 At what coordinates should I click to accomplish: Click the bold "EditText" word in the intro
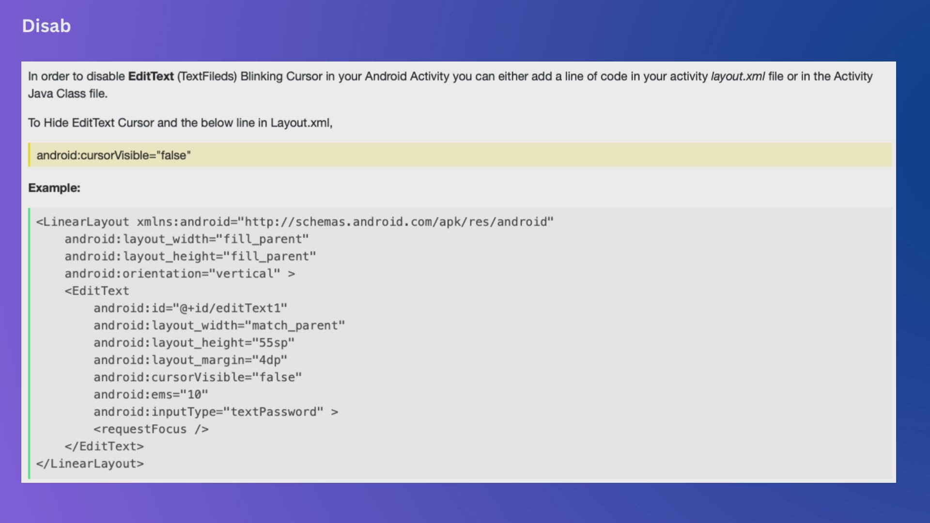click(x=151, y=77)
